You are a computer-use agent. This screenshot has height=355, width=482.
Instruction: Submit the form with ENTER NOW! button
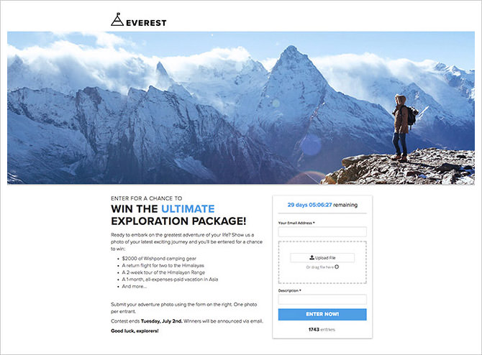pos(322,314)
